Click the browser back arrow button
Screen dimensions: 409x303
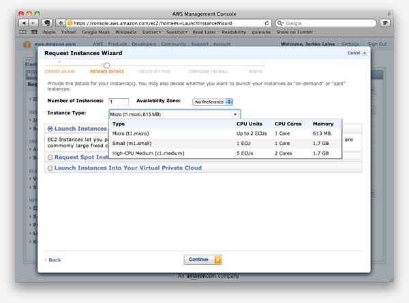(24, 22)
